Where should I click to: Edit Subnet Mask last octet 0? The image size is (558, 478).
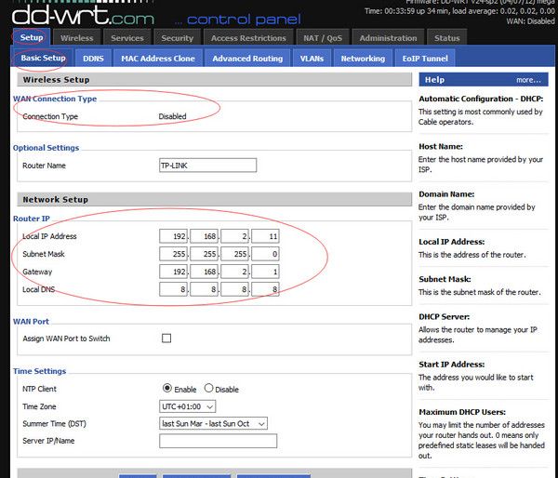[x=265, y=254]
